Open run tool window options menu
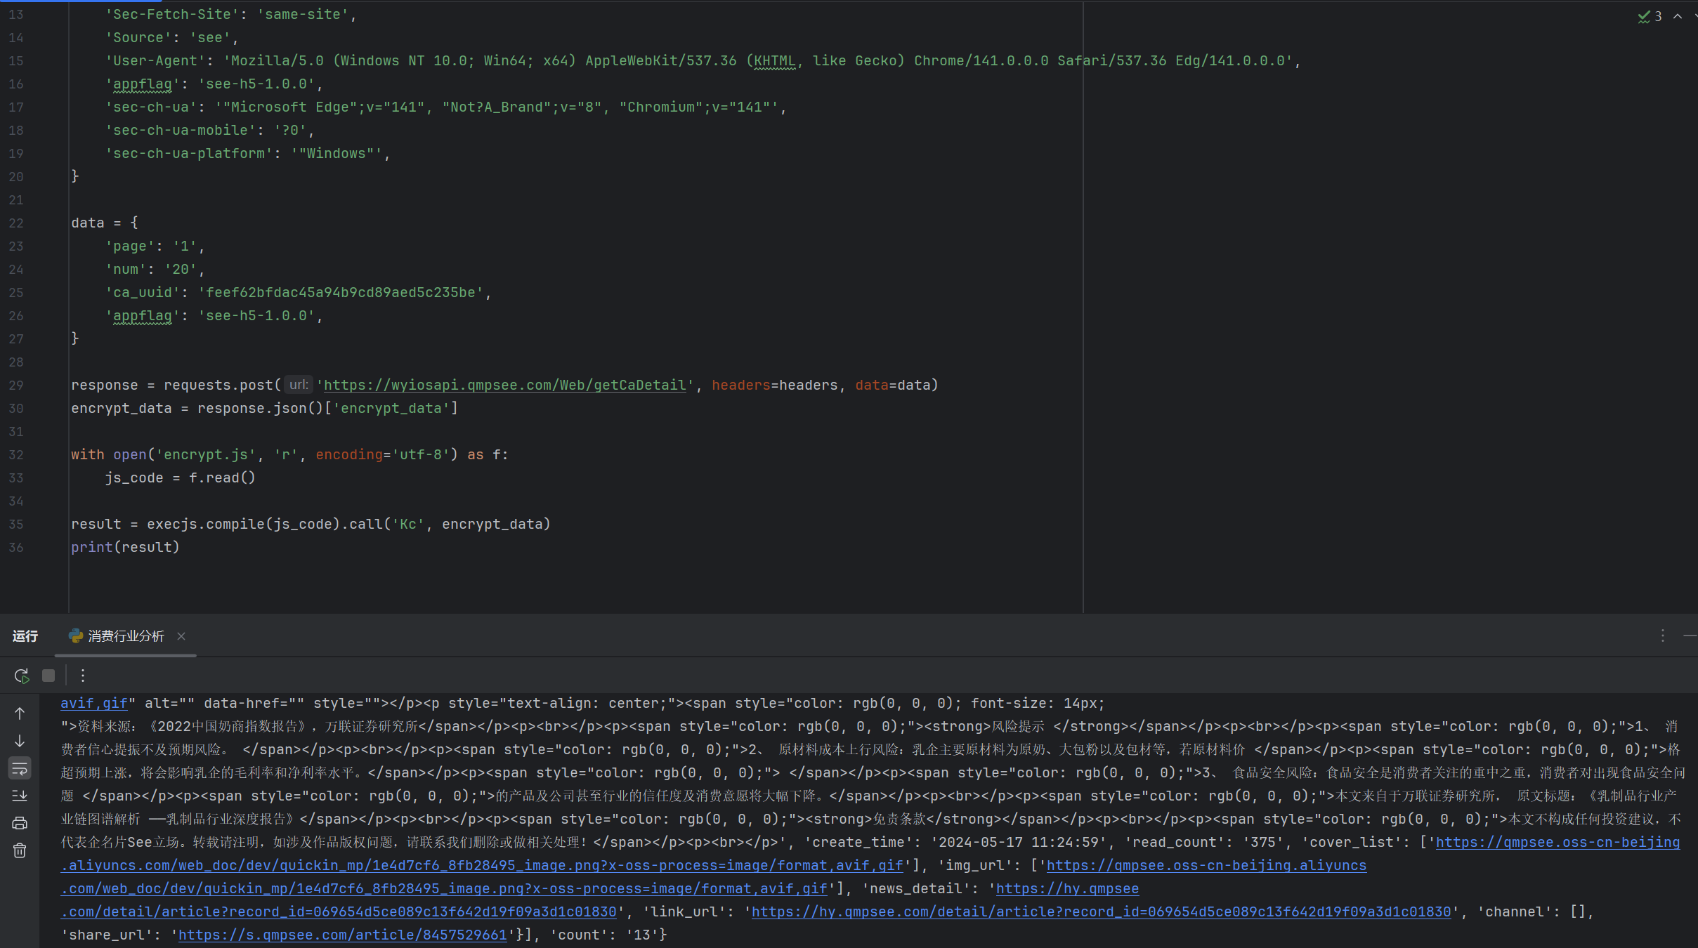Viewport: 1698px width, 948px height. pos(1662,636)
